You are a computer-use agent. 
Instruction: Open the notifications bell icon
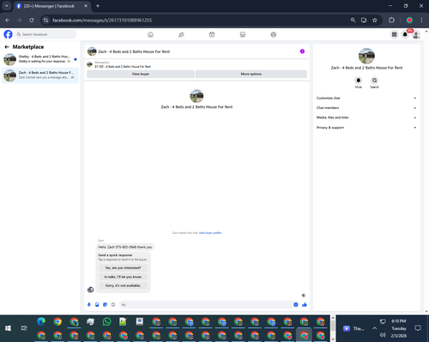(x=405, y=34)
